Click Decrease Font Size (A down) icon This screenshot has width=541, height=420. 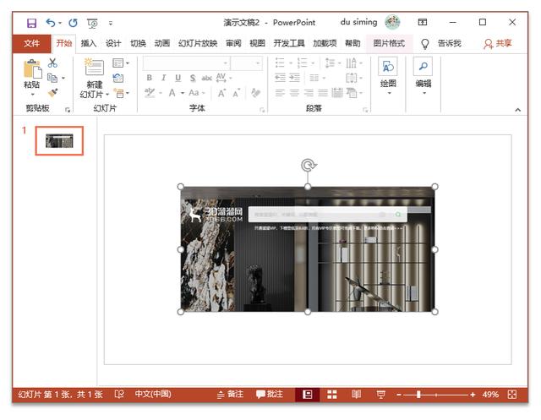click(237, 93)
